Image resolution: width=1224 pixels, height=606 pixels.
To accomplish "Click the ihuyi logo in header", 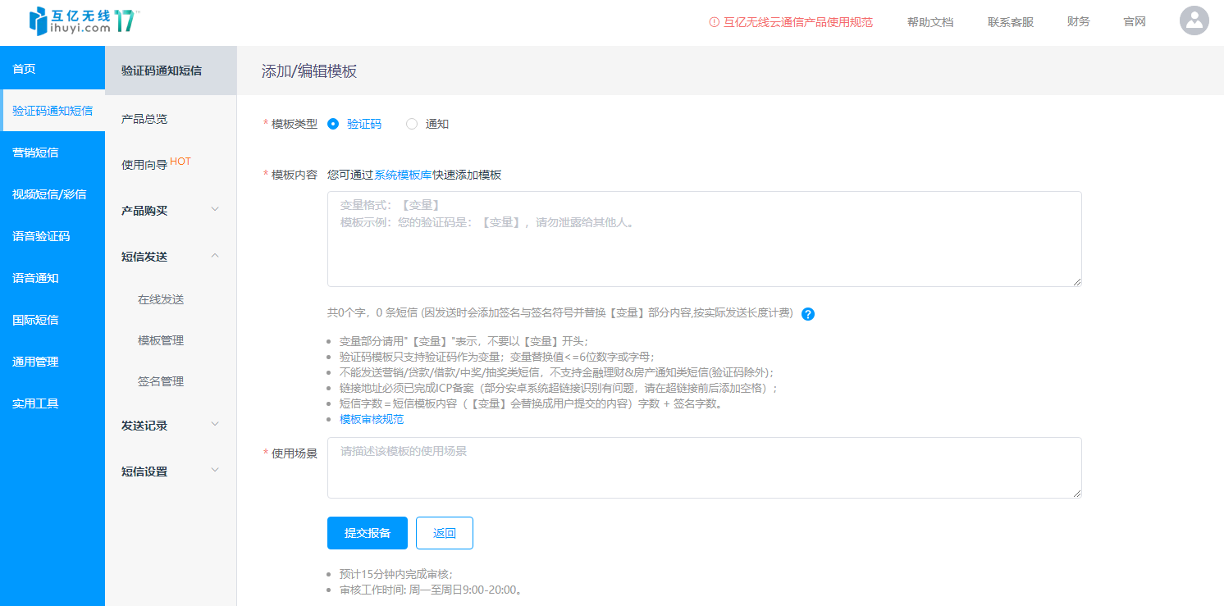I will pos(82,21).
